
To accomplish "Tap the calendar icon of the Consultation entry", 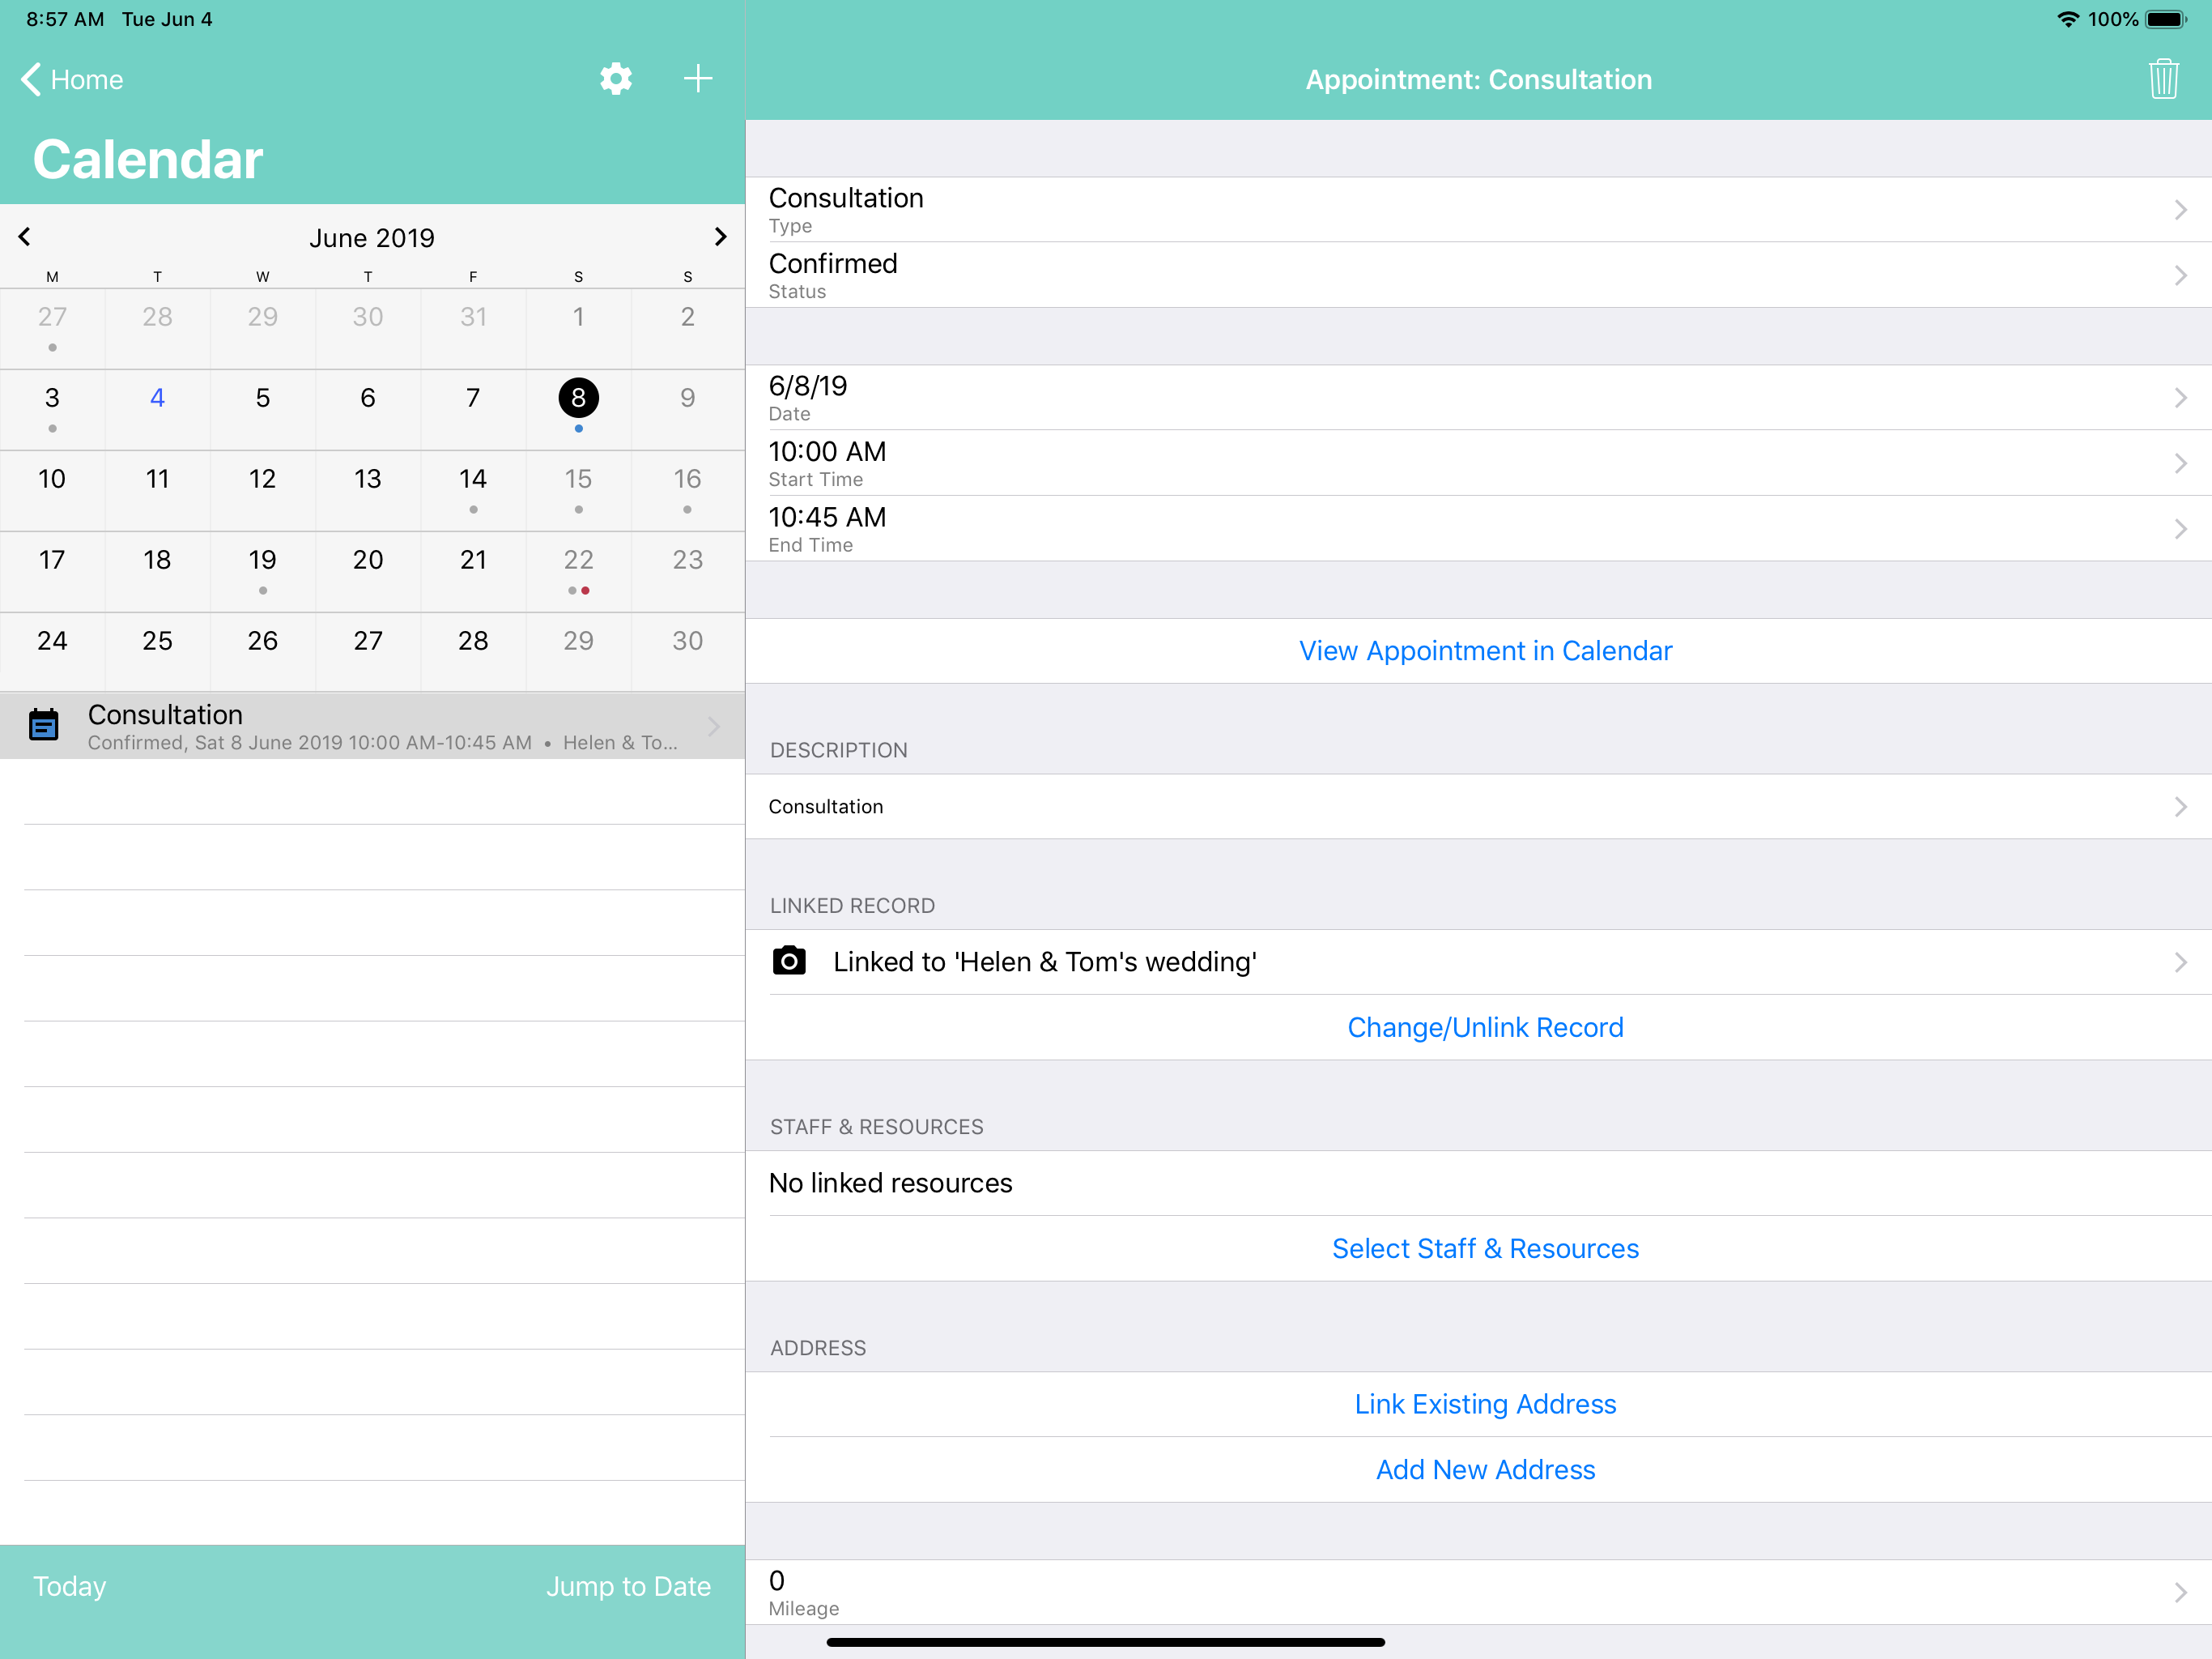I will pyautogui.click(x=44, y=724).
